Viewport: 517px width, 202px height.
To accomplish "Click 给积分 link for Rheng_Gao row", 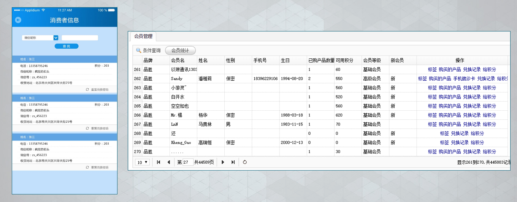I will click(477, 142).
